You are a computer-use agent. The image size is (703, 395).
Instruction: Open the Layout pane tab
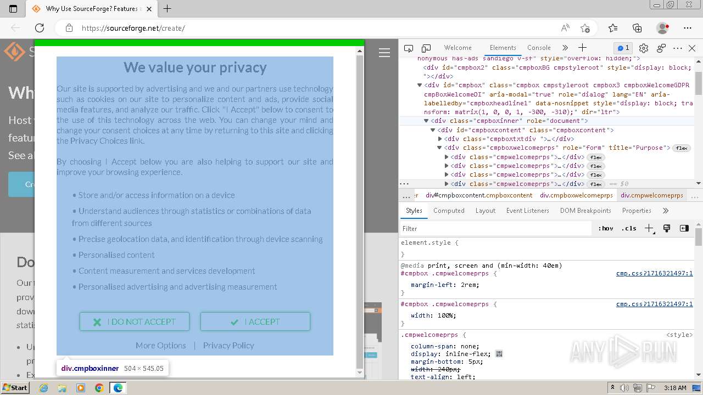tap(486, 211)
